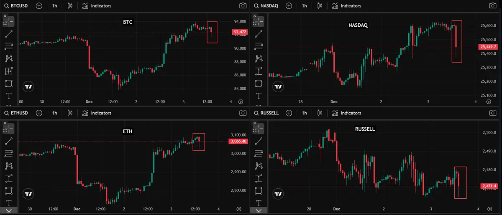Screen dimensions: 502x215
Task: Open the BTCUSD symbol search
Action: 17,6
